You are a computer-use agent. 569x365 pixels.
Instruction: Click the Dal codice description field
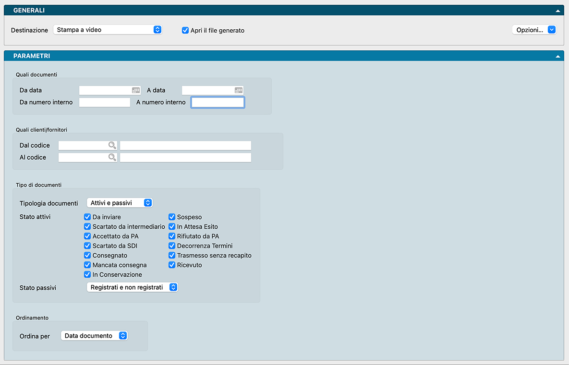coord(185,145)
